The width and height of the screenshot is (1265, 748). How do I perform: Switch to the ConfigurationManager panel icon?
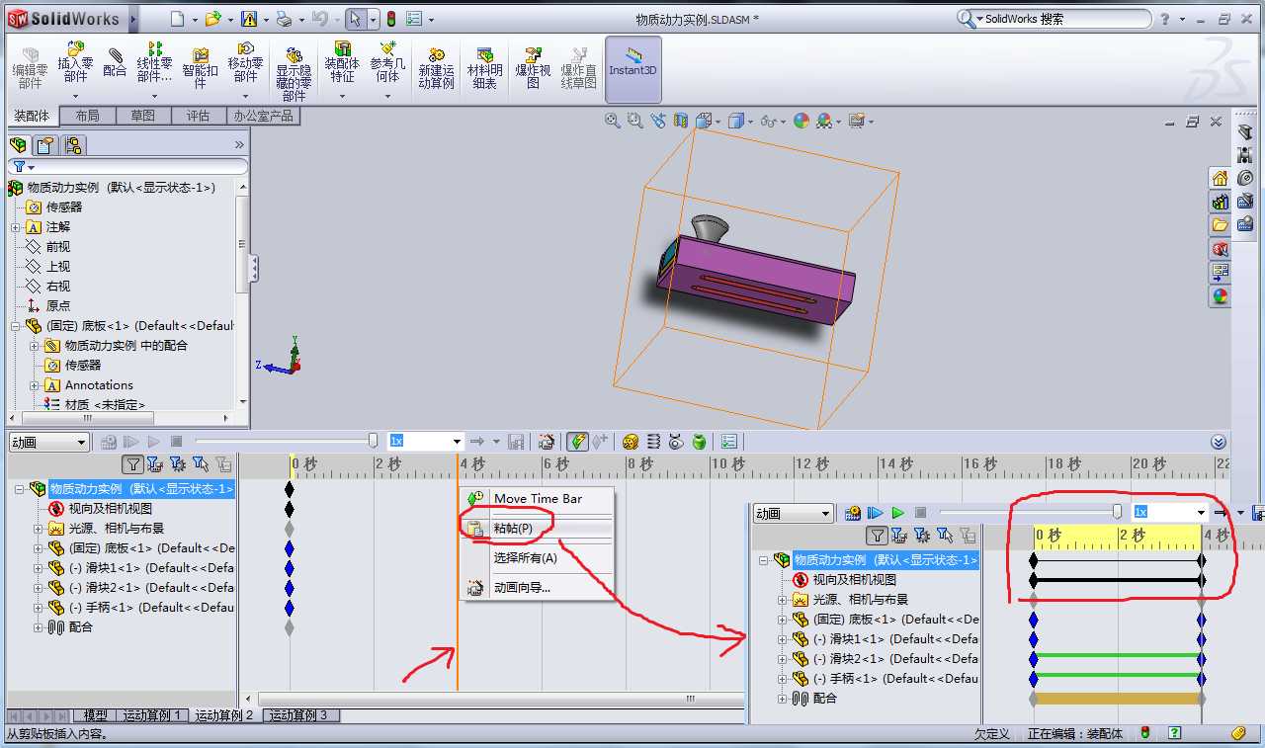[72, 146]
